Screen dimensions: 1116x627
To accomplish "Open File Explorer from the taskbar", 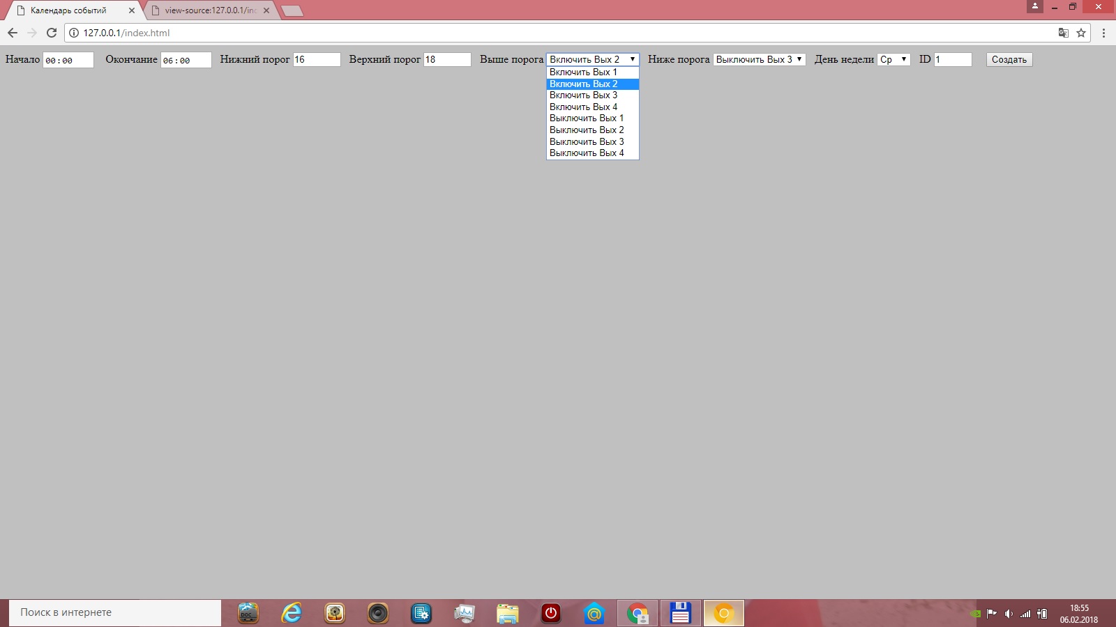I will [x=508, y=613].
